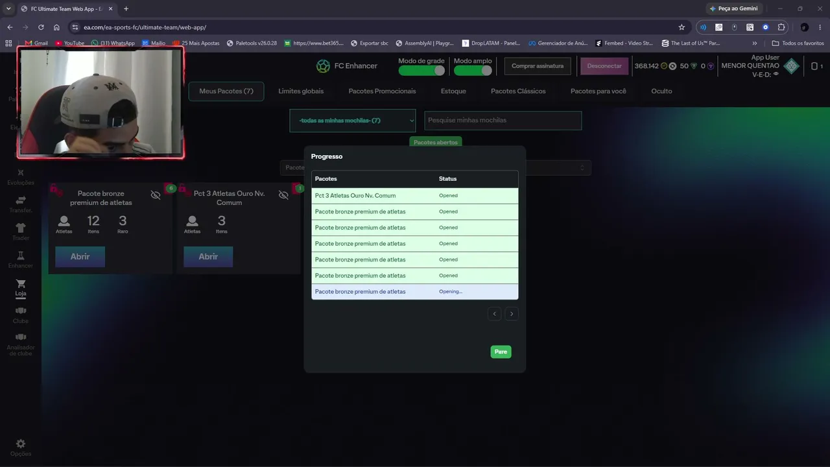Click the 'Opening...' status cell
Screen dimensions: 830x467
pyautogui.click(x=451, y=292)
